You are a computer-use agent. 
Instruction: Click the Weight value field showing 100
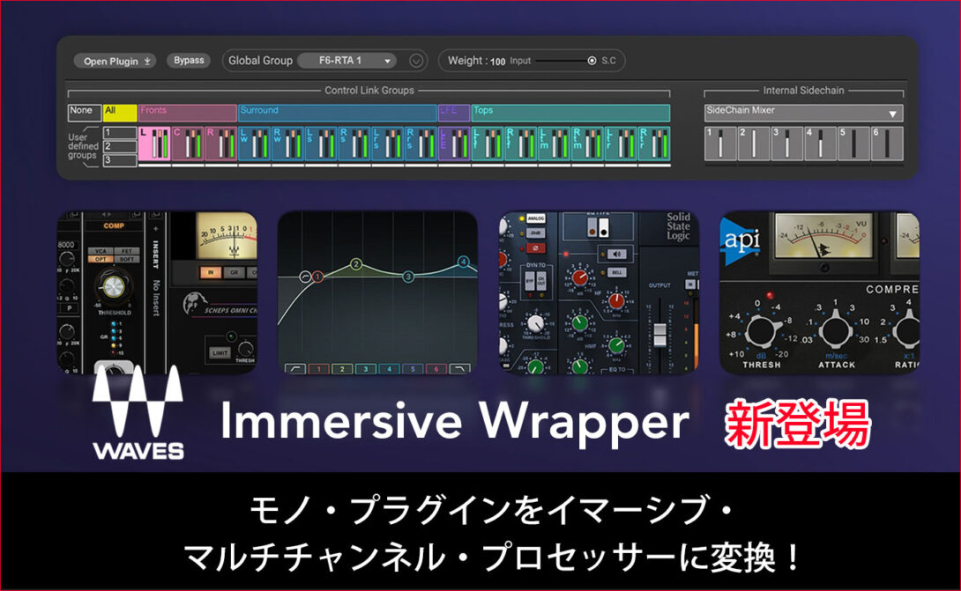click(x=497, y=61)
